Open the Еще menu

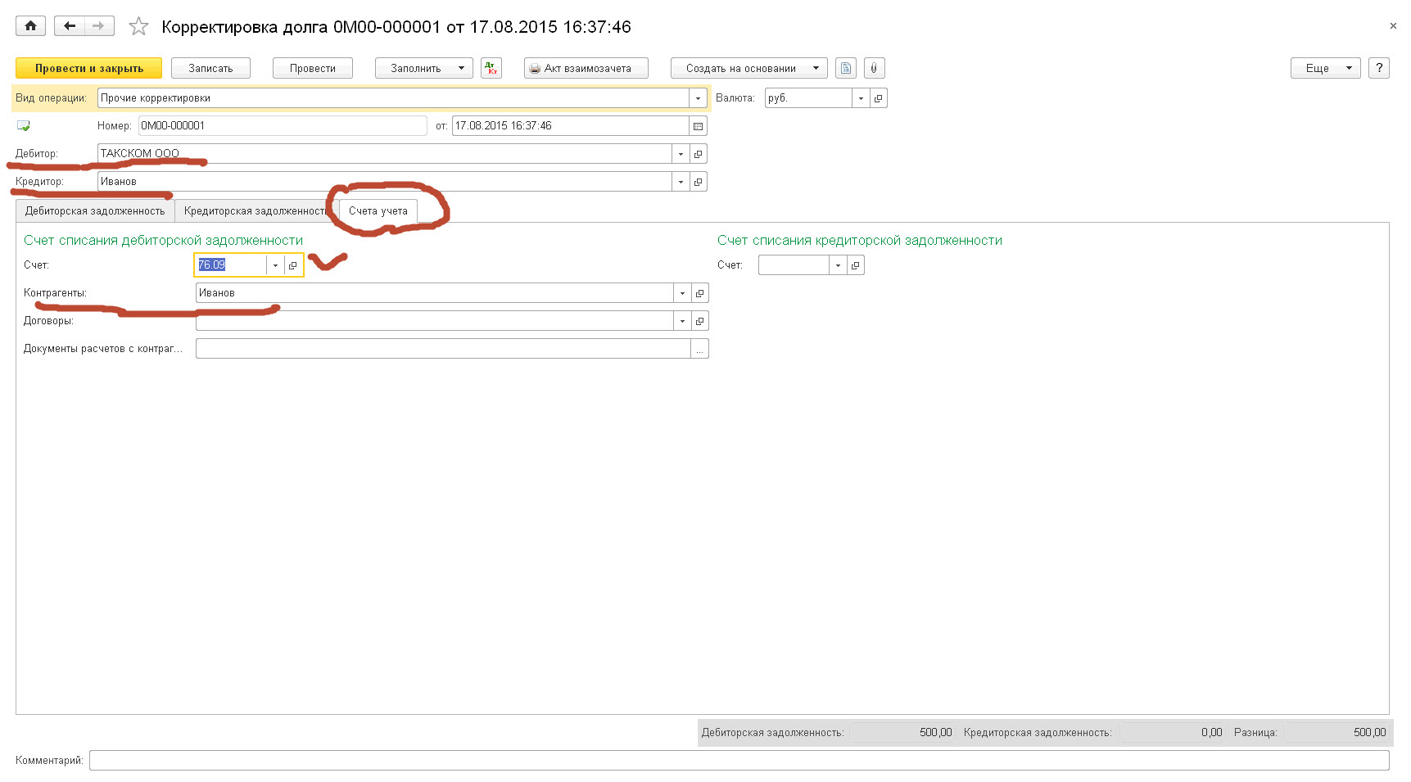1325,68
